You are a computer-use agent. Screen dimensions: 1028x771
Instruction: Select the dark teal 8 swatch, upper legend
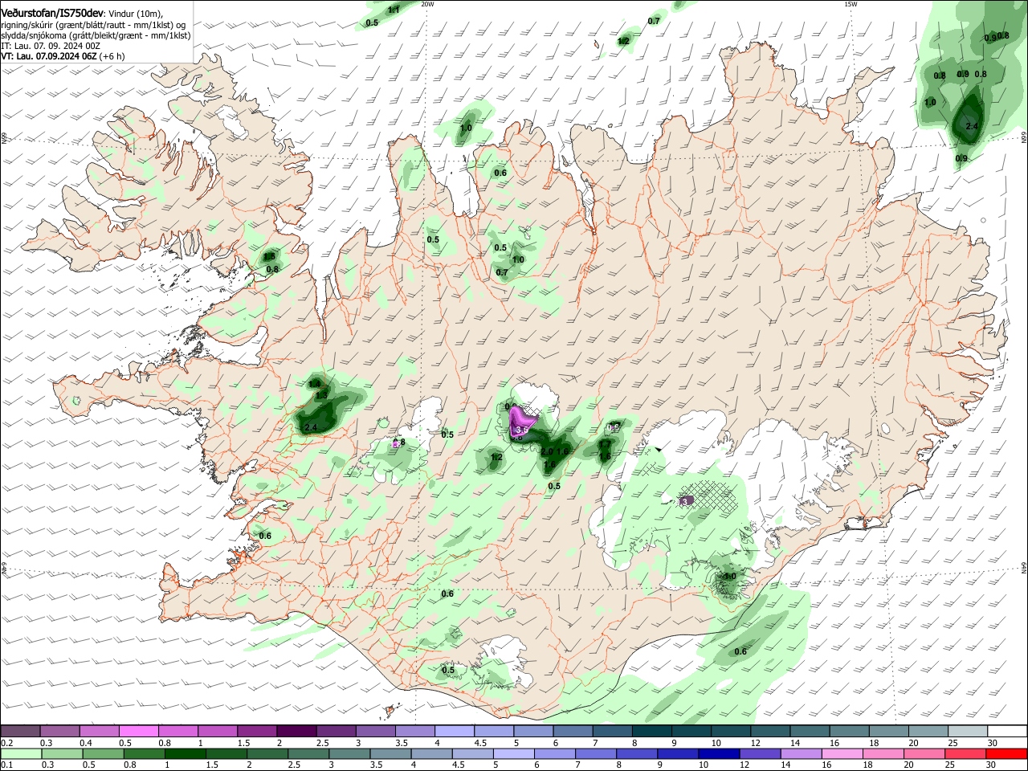[x=652, y=732]
